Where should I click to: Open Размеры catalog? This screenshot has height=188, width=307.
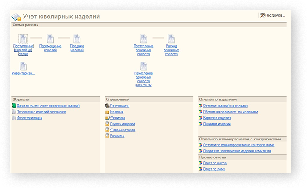tap(117, 136)
